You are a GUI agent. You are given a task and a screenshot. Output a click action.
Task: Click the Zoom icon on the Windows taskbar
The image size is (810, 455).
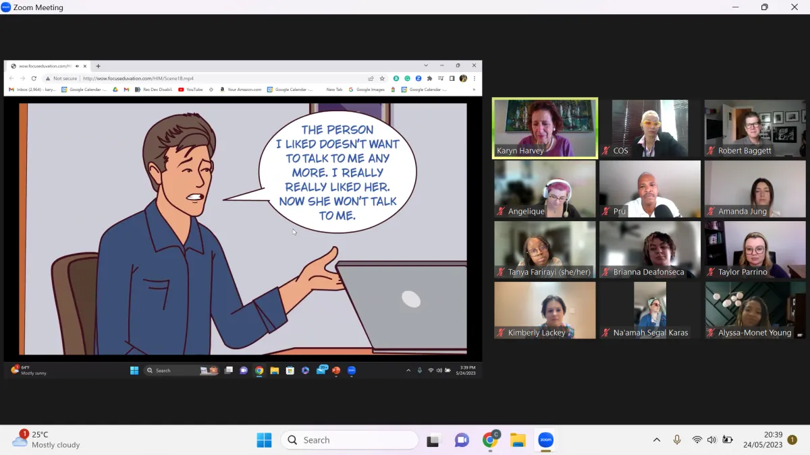tap(545, 440)
